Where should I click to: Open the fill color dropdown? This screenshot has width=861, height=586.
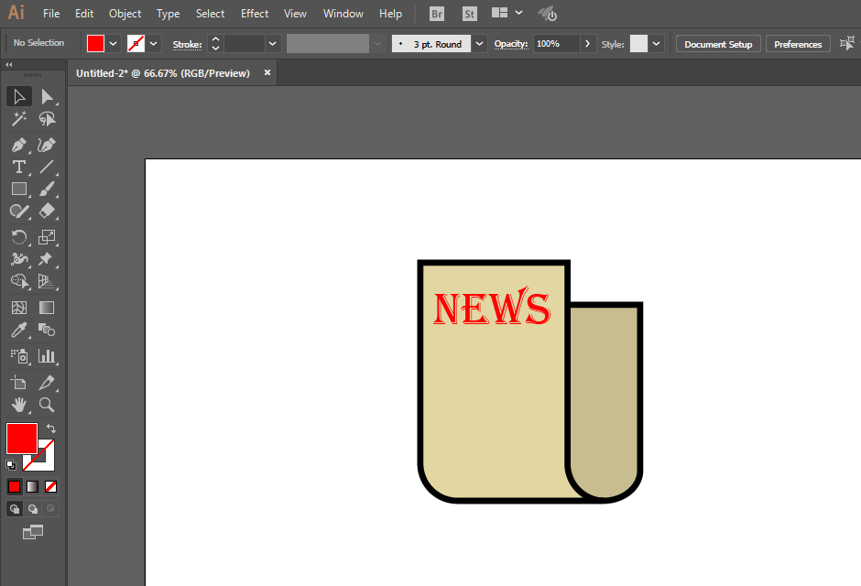point(113,43)
